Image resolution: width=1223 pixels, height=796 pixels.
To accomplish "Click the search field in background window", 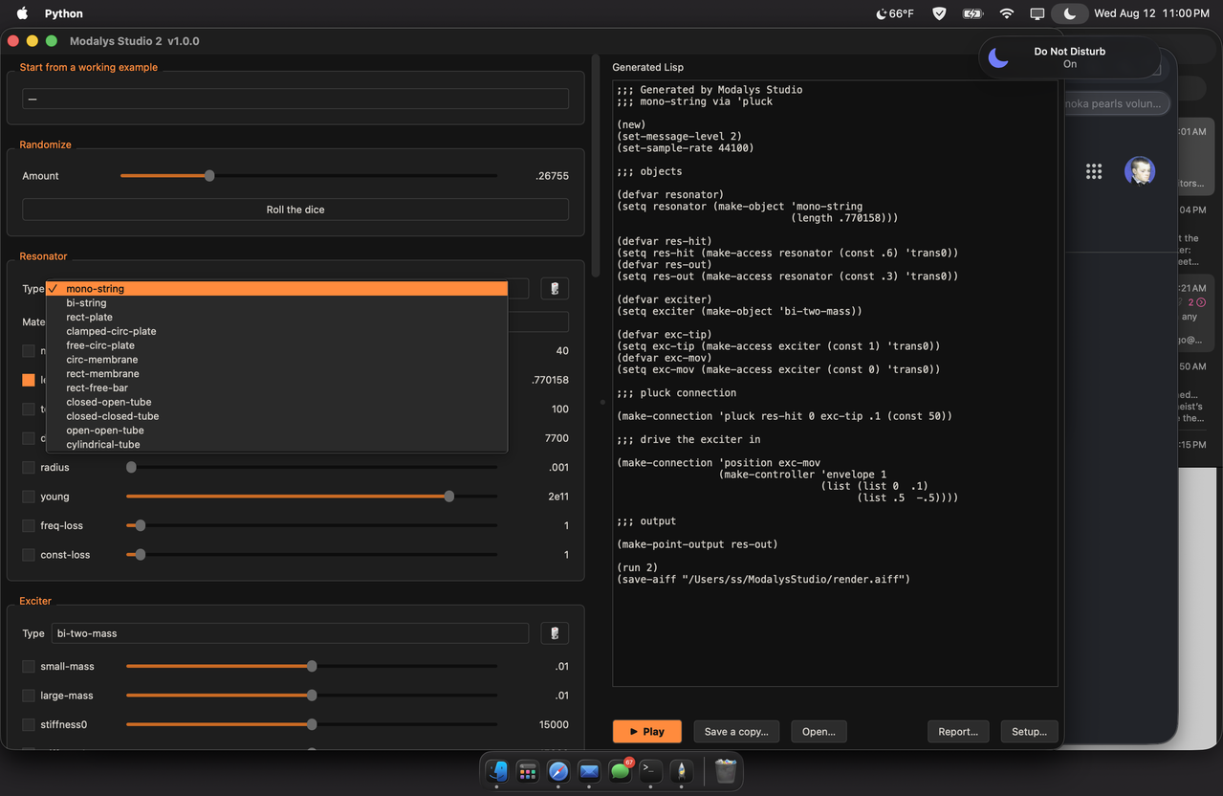I will click(1117, 103).
